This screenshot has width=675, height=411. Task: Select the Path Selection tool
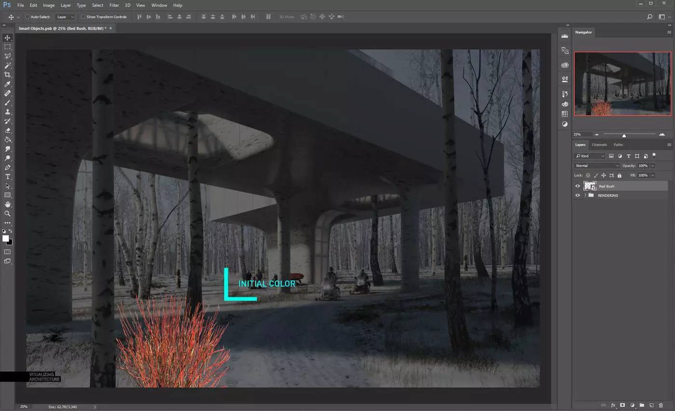pyautogui.click(x=7, y=186)
